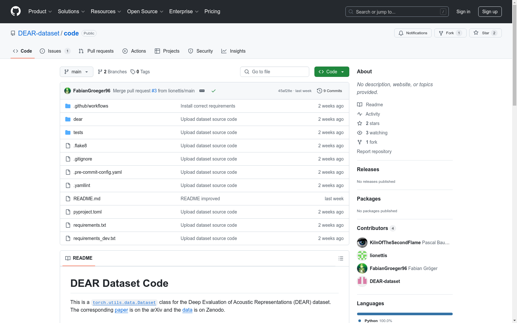Click the 'Install correct requirements' commit message
The width and height of the screenshot is (517, 323).
click(x=208, y=106)
